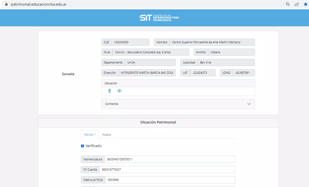Click the Nomenclatura input field

coord(170,159)
